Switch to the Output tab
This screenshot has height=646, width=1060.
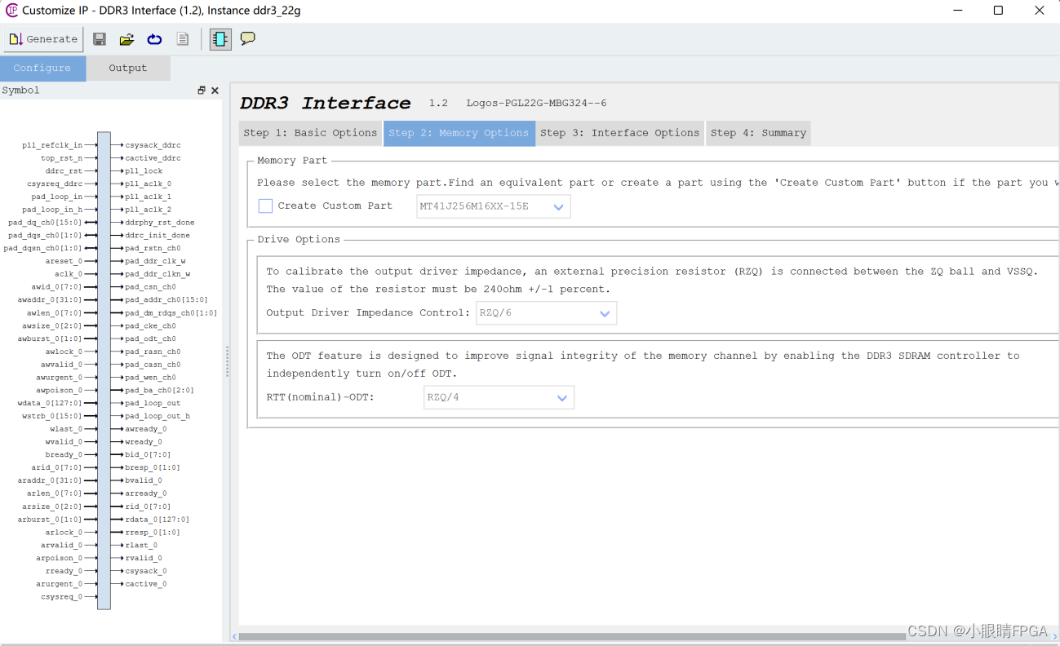[x=128, y=69]
